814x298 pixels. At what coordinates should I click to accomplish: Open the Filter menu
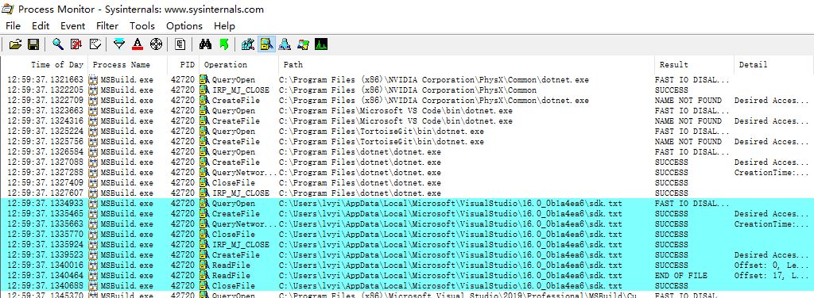(x=107, y=26)
